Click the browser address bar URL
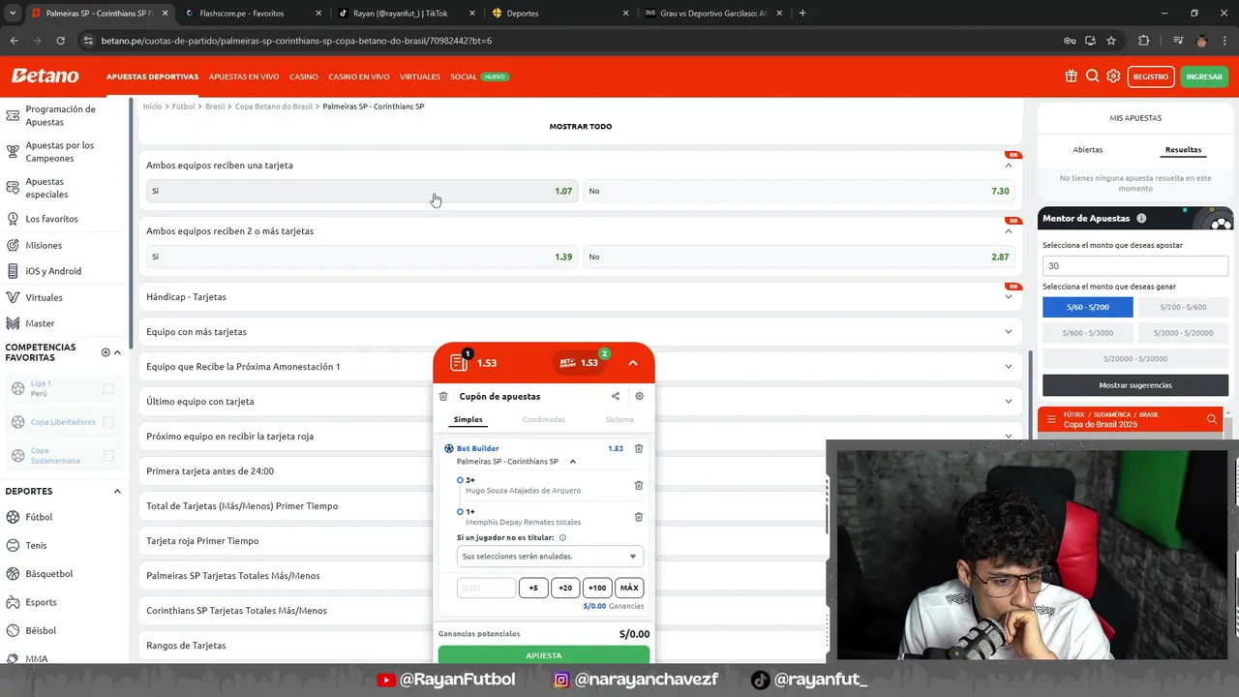The height and width of the screenshot is (697, 1239). coord(296,41)
